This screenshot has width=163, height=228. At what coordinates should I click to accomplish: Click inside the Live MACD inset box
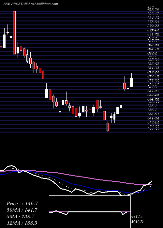coord(90,212)
